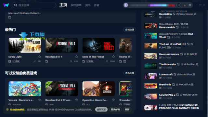
Task: Open the 浏览 tab
Action: click(88, 5)
